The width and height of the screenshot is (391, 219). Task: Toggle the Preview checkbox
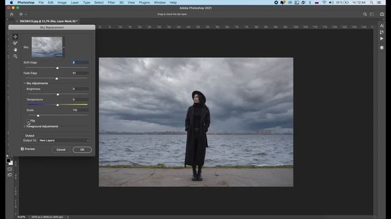(23, 149)
